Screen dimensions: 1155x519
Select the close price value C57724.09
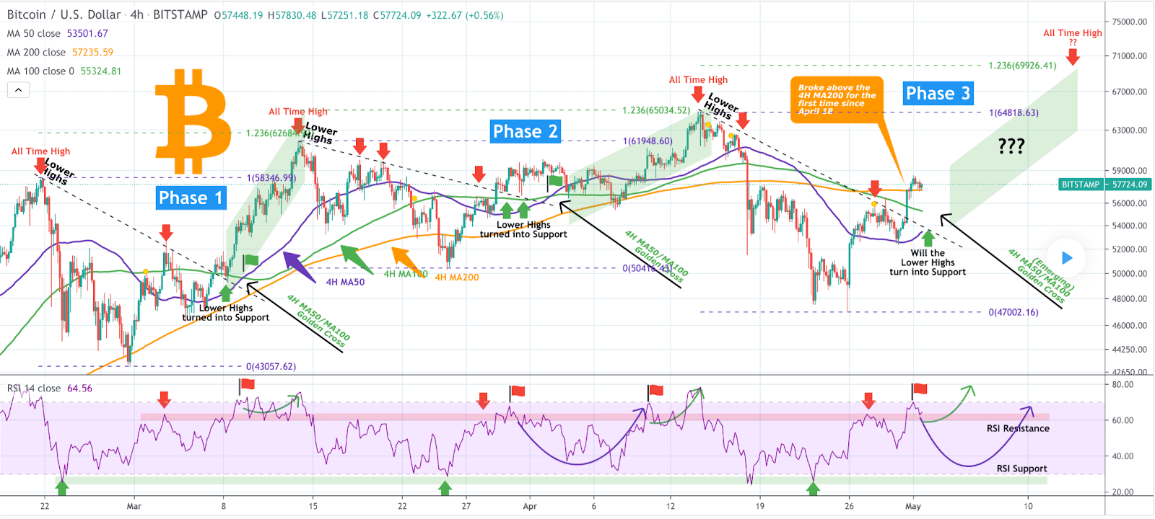397,15
